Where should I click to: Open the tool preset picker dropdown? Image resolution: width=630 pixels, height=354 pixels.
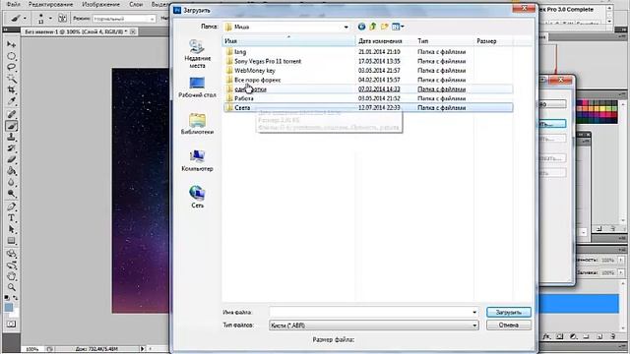[25, 19]
